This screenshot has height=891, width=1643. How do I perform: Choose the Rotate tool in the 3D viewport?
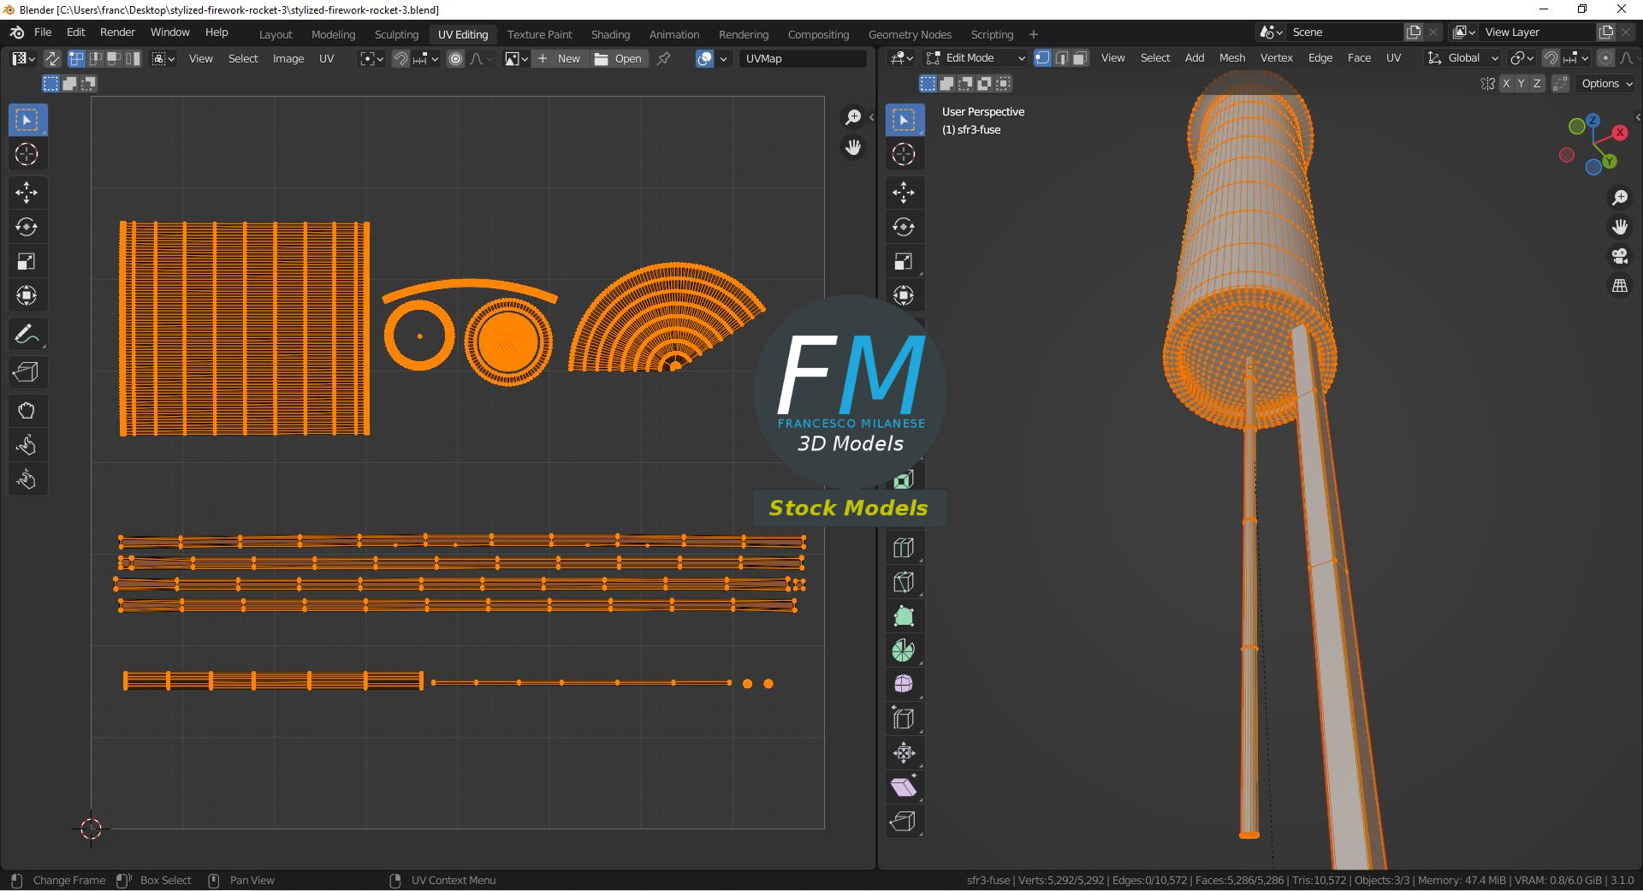coord(904,227)
